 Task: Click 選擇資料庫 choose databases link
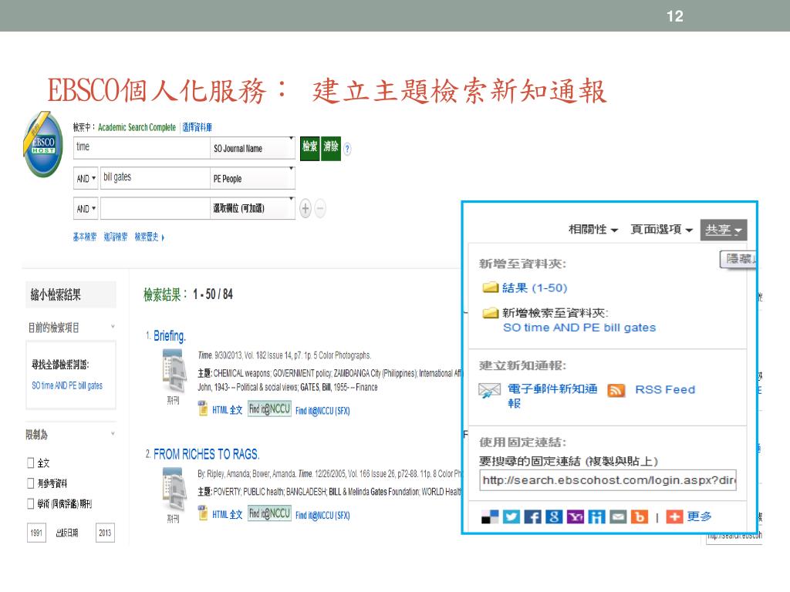tap(197, 127)
